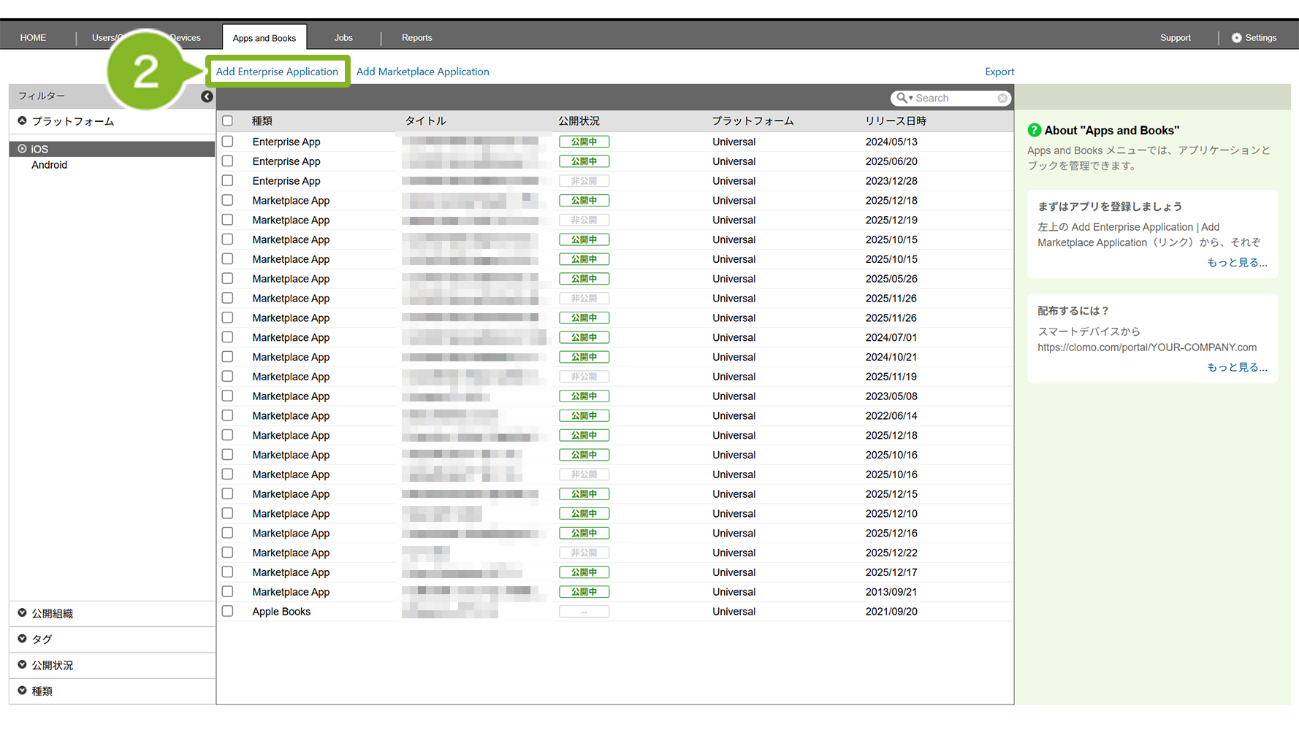The width and height of the screenshot is (1299, 730).
Task: Click the iOS platform filter radio icon
Action: coord(22,149)
